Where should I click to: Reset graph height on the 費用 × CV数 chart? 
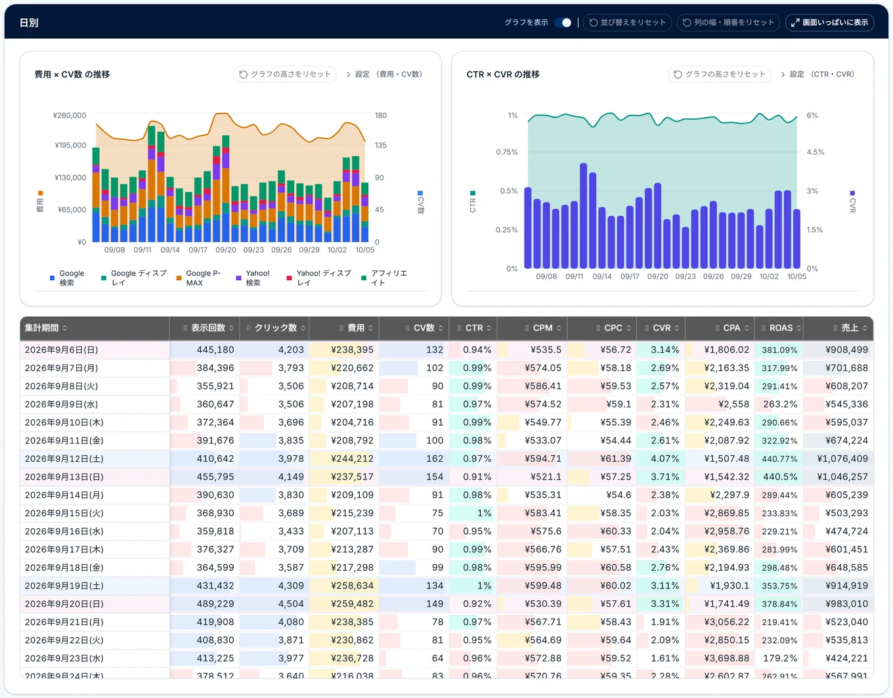285,74
